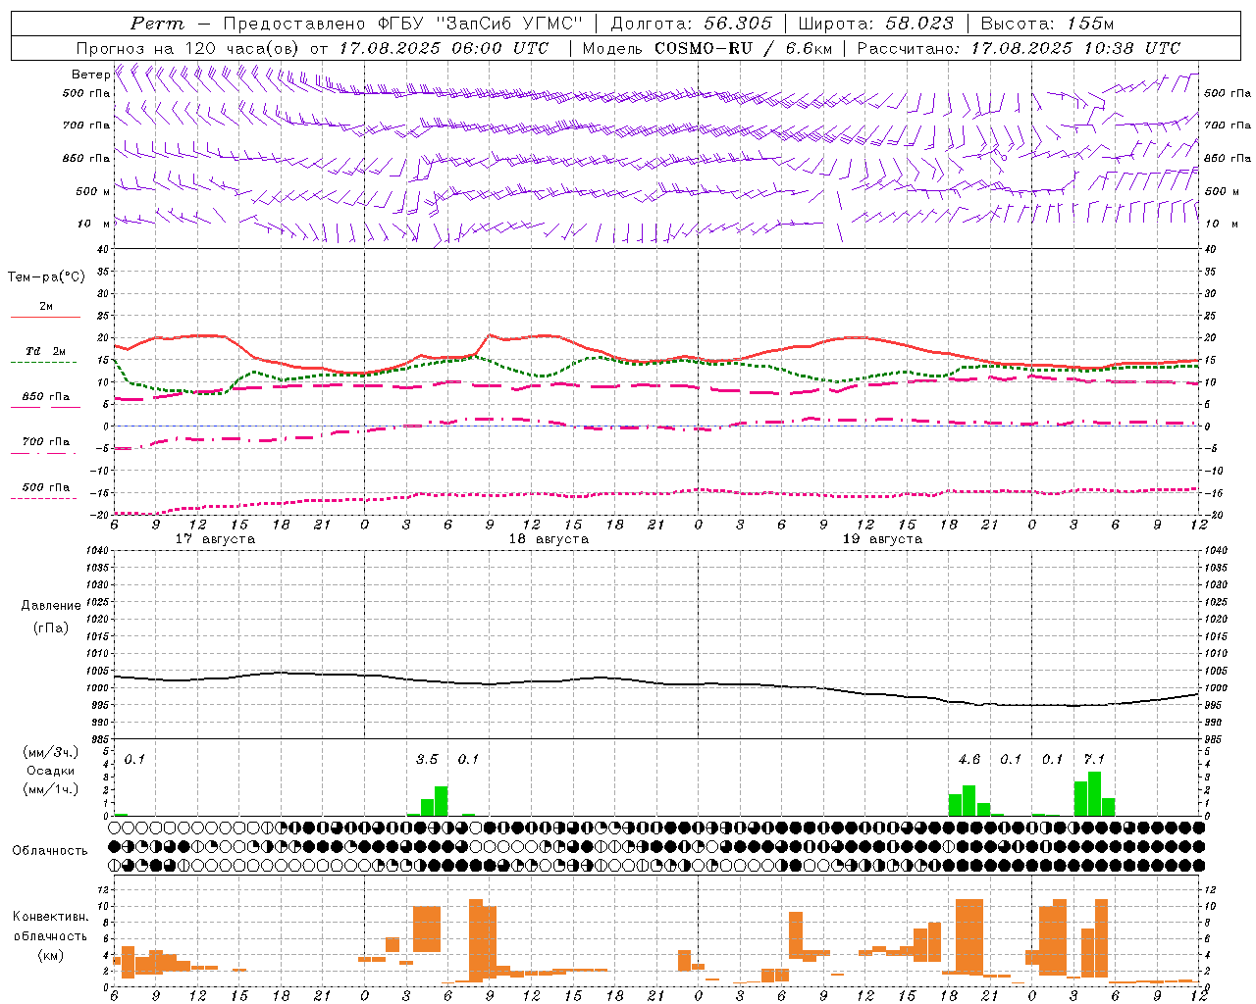The image size is (1256, 1004).
Task: Click the "(мм/1ч.)" precipitation unit label
Action: [50, 789]
